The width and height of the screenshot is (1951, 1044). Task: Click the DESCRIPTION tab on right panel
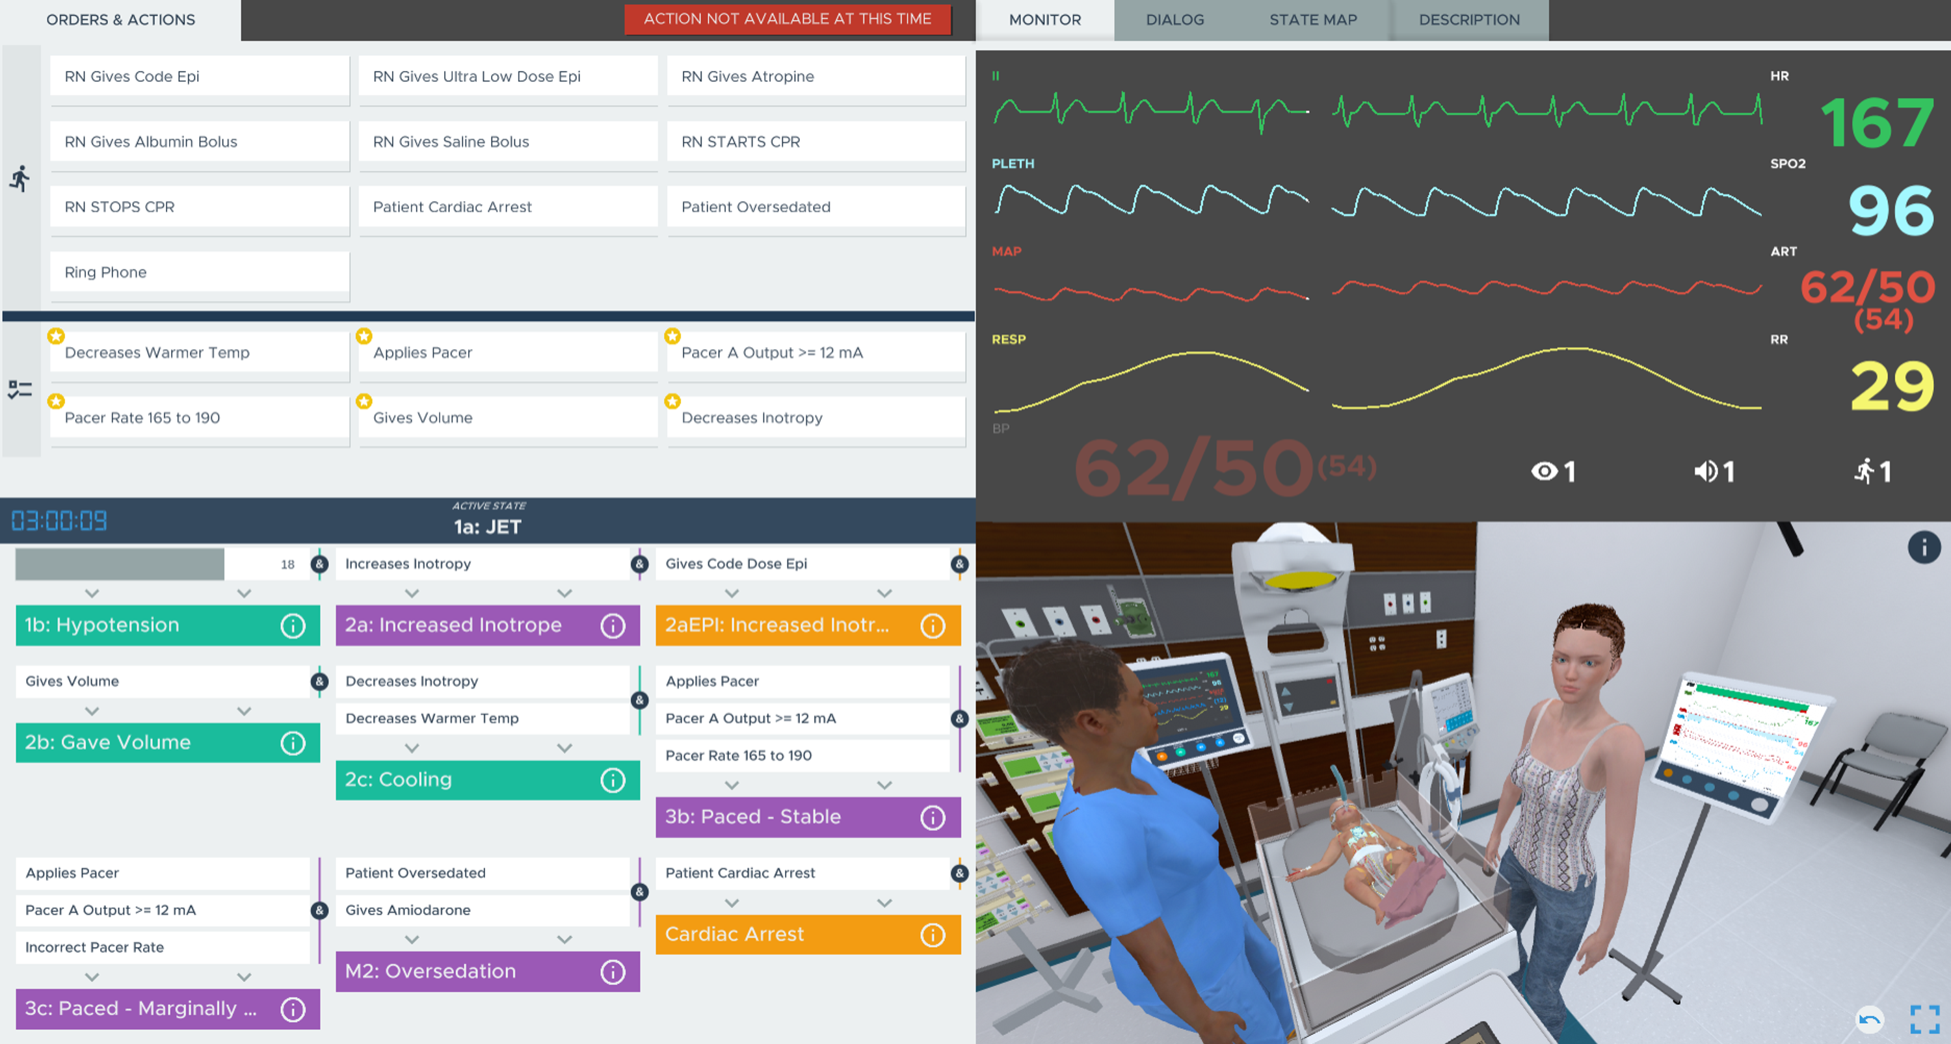tap(1471, 20)
